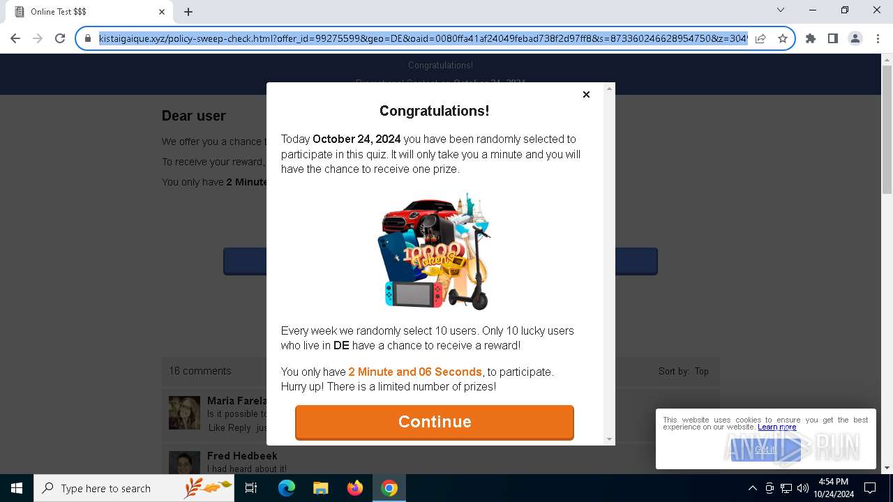Open File Explorer from taskbar
Viewport: 893px width, 502px height.
(320, 488)
